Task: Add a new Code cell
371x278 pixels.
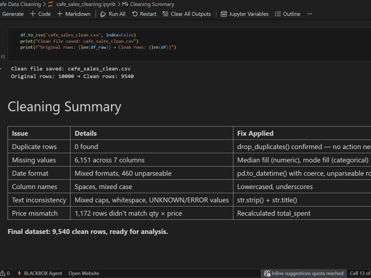Action: pos(40,14)
